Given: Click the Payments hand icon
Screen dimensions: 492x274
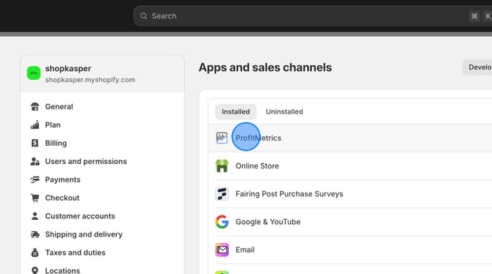Looking at the screenshot, I should pyautogui.click(x=35, y=179).
